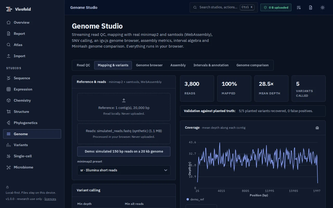
Task: Click the camera snapshot icon on Coverage chart
Action: (317, 128)
